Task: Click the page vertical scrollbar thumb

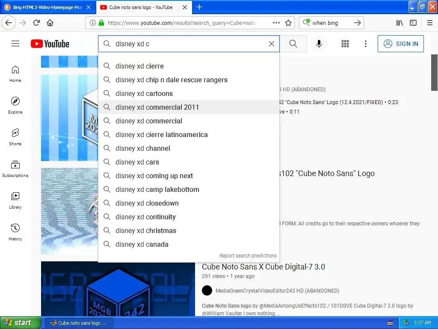Action: [434, 72]
